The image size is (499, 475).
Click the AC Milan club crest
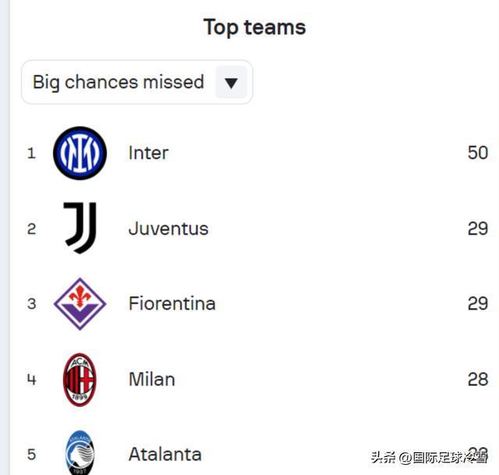[x=80, y=379]
